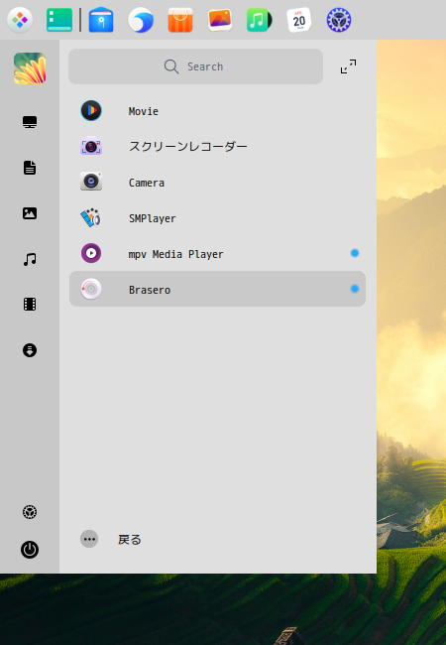
Task: Launch スクリーンレコーダー from the list
Action: tap(217, 147)
